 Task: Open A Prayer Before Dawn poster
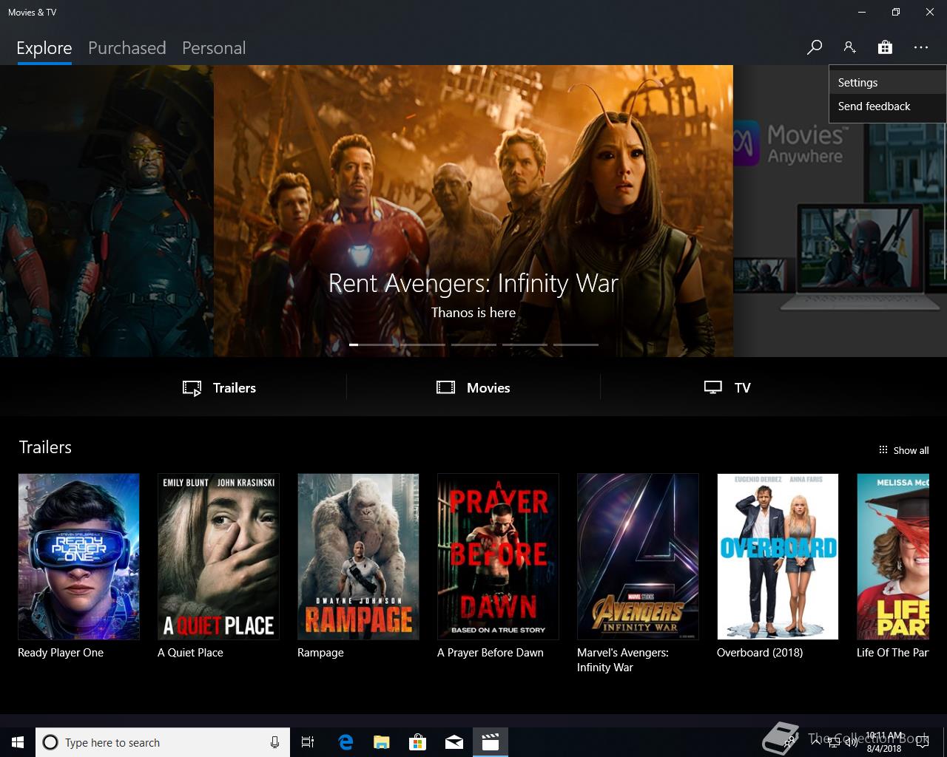(x=498, y=557)
